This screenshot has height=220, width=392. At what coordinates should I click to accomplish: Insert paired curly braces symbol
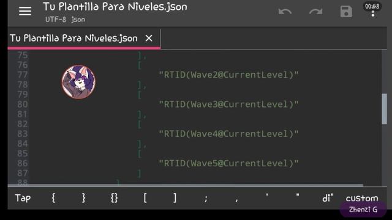(115, 198)
